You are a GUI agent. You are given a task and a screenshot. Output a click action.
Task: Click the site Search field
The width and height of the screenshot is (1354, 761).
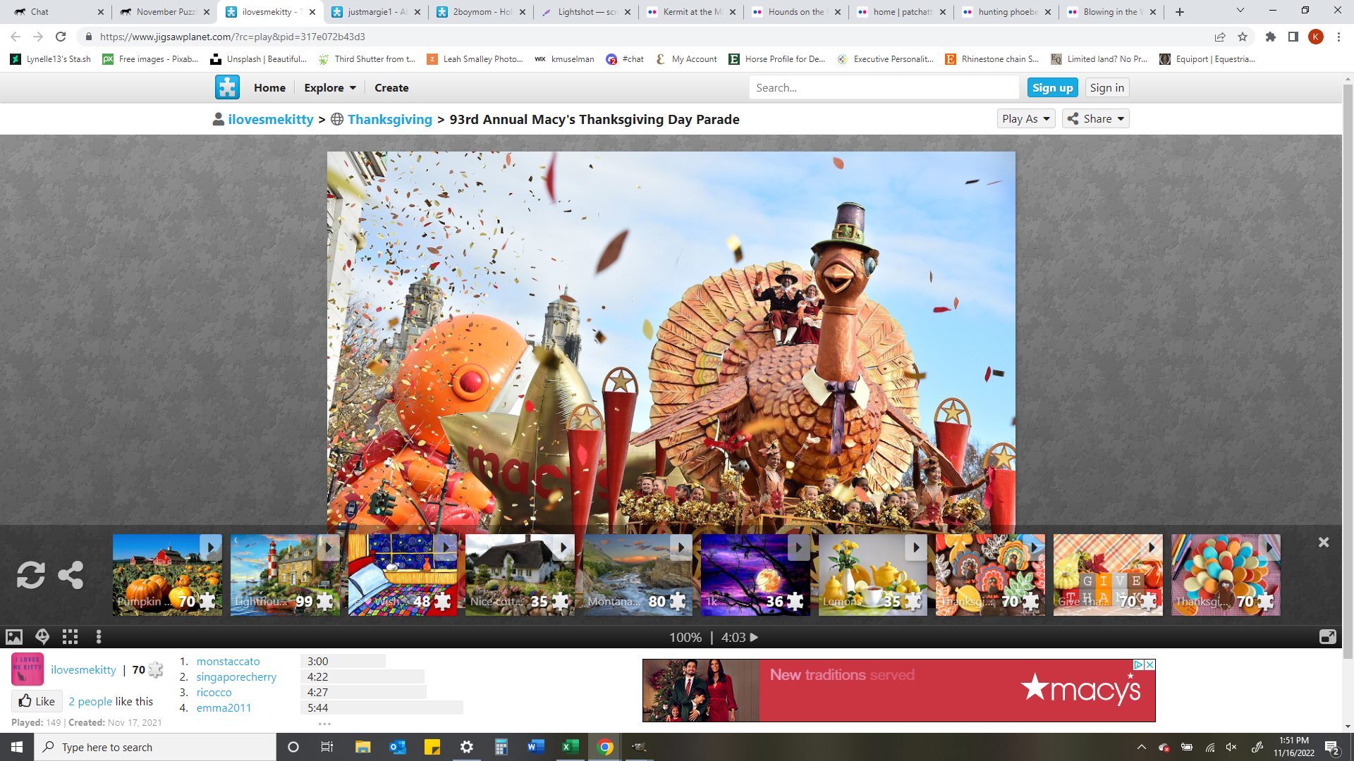884,87
